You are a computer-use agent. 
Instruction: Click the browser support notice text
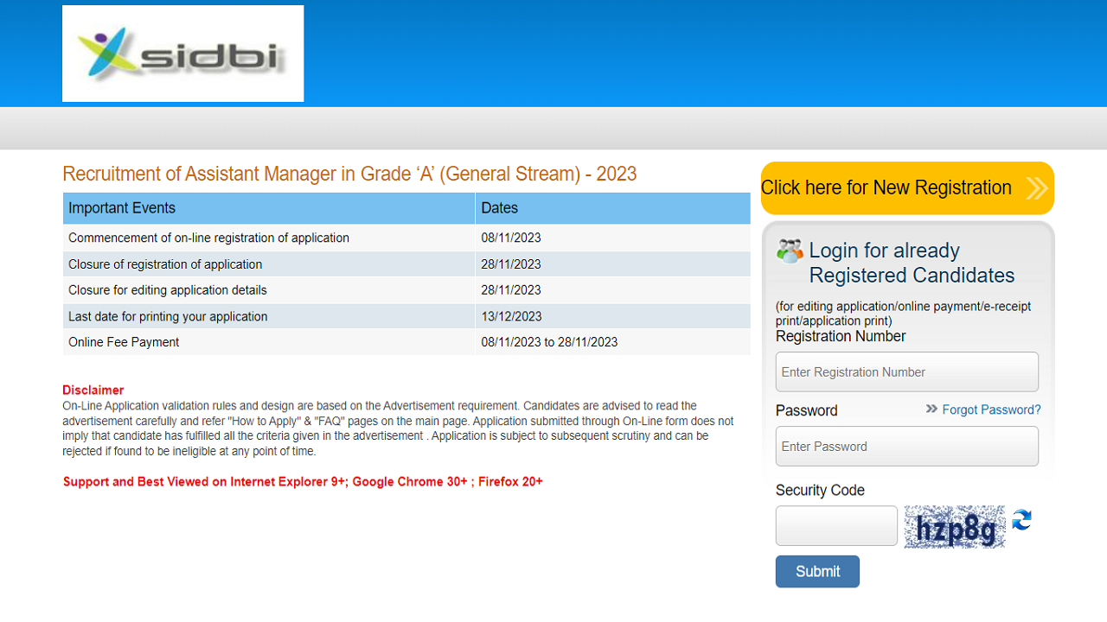point(302,481)
